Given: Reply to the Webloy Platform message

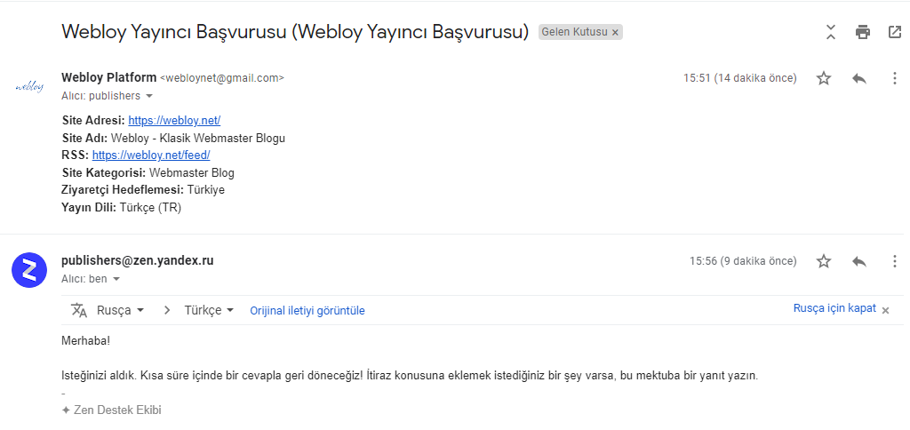Looking at the screenshot, I should tap(859, 78).
